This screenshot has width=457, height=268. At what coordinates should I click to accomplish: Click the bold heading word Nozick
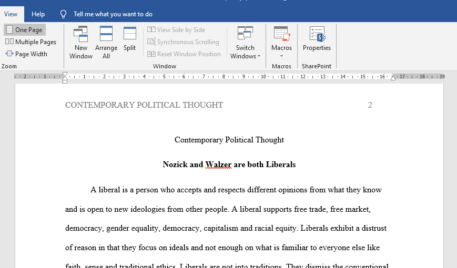click(x=175, y=164)
